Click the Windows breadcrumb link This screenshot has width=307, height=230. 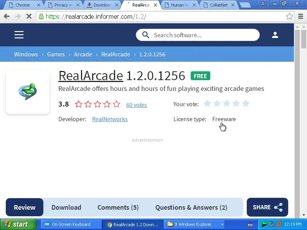tap(26, 54)
